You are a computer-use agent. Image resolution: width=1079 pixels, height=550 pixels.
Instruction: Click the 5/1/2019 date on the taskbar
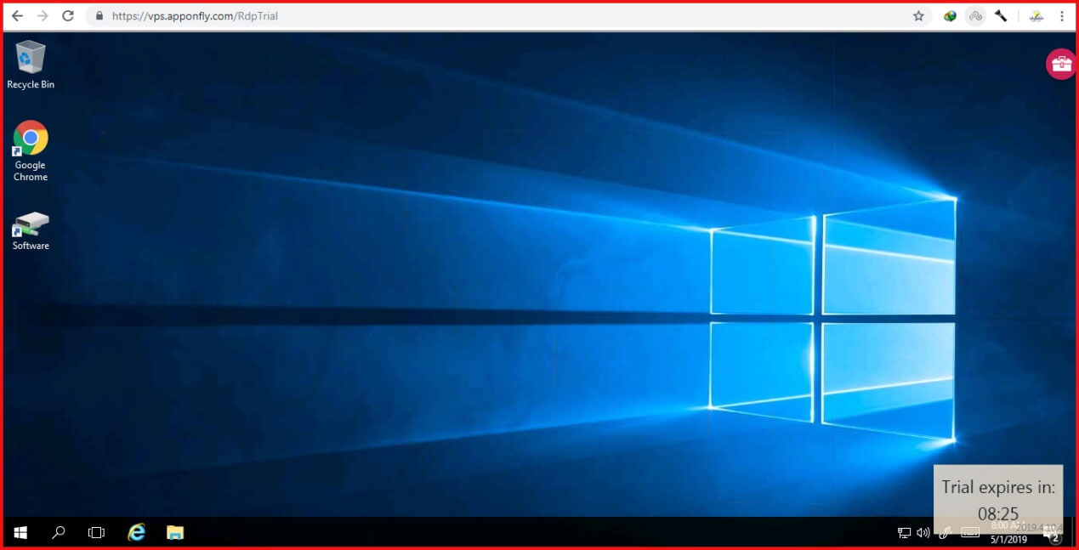pyautogui.click(x=1008, y=539)
